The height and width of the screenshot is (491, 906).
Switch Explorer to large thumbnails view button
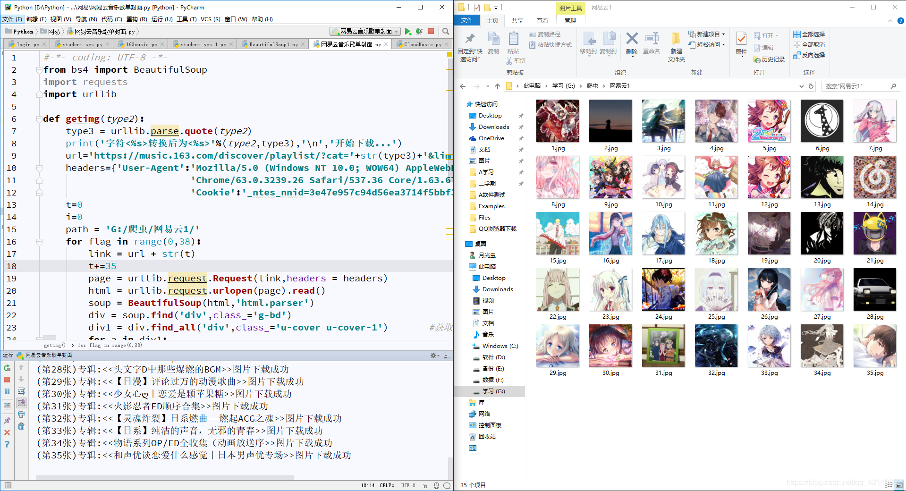[899, 485]
